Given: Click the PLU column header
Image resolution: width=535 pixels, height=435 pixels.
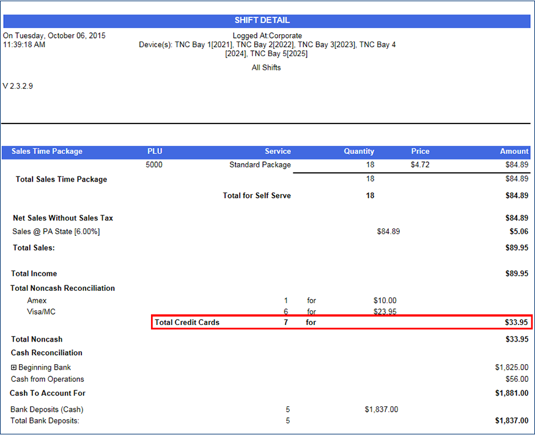Looking at the screenshot, I should (x=155, y=152).
